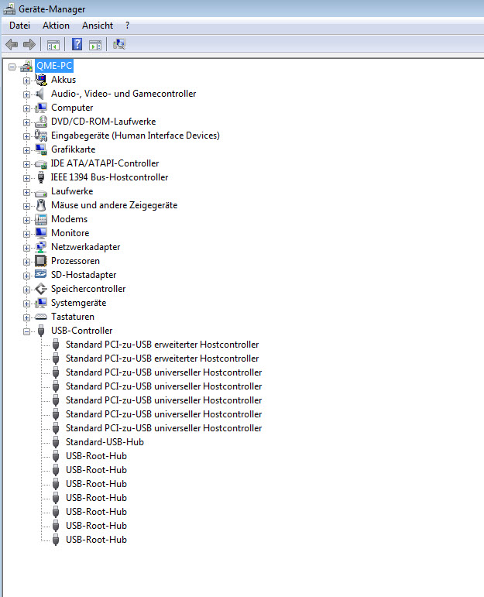Viewport: 484px width, 597px height.
Task: Expand the Monitore category
Action: coord(26,234)
